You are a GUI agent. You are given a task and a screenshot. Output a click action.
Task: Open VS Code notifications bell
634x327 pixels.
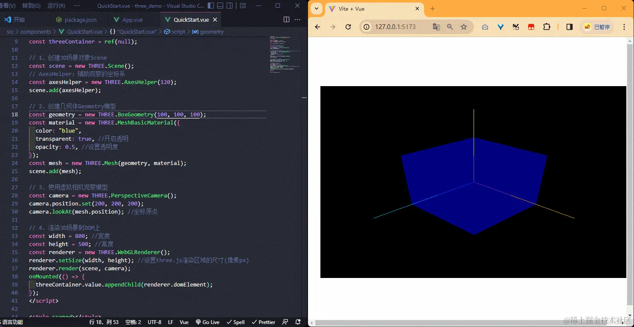pyautogui.click(x=298, y=322)
